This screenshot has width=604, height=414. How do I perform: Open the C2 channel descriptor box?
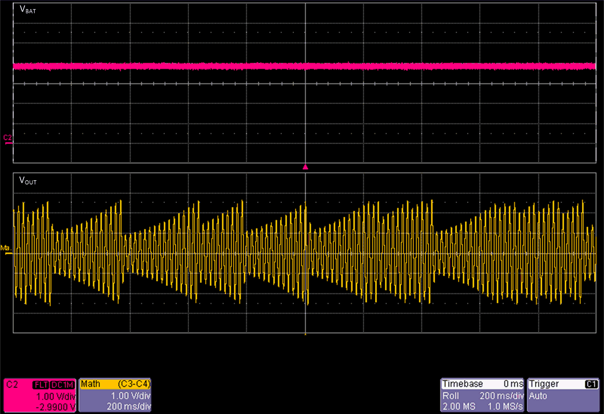[39, 395]
